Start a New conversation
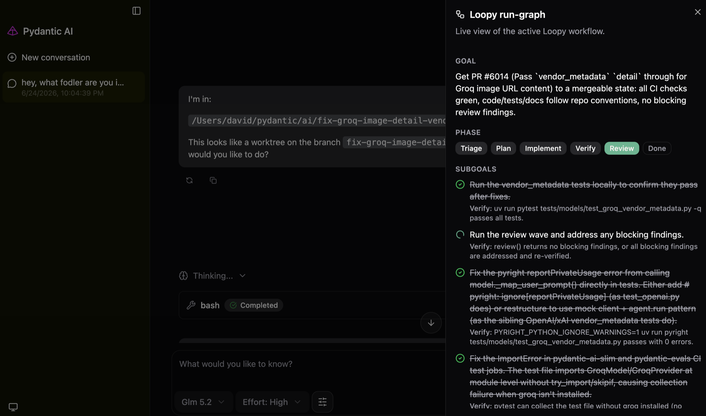This screenshot has height=416, width=706. (x=56, y=57)
